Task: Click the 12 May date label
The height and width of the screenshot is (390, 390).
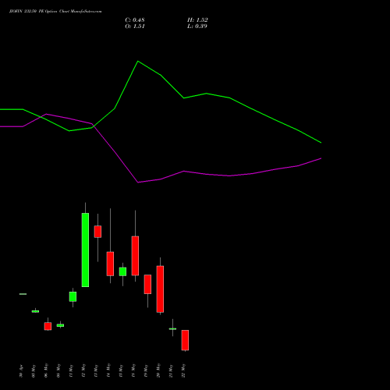Action: point(83,370)
